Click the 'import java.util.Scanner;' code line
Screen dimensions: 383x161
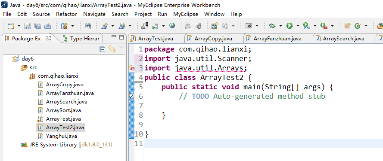tap(198, 59)
